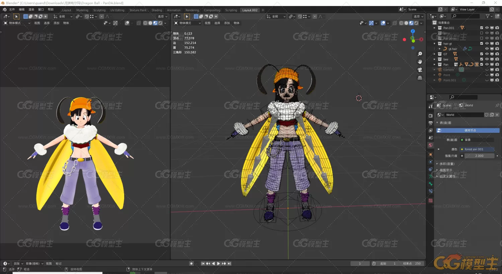
Task: Expand the Volume (体积) panel
Action: click(447, 164)
